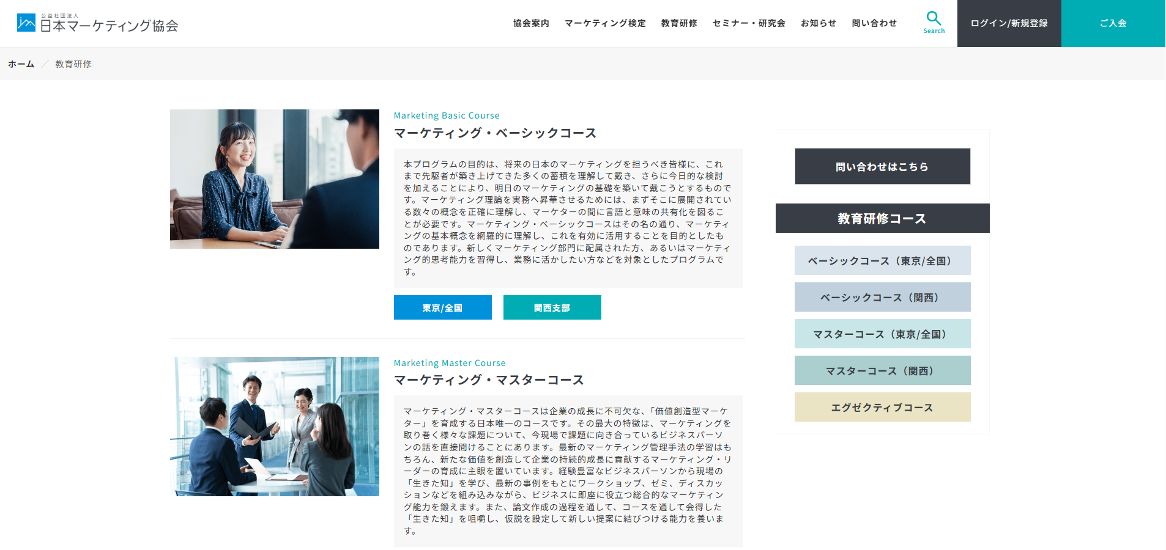Click the Marketing Master Course meeting photo

click(x=275, y=427)
